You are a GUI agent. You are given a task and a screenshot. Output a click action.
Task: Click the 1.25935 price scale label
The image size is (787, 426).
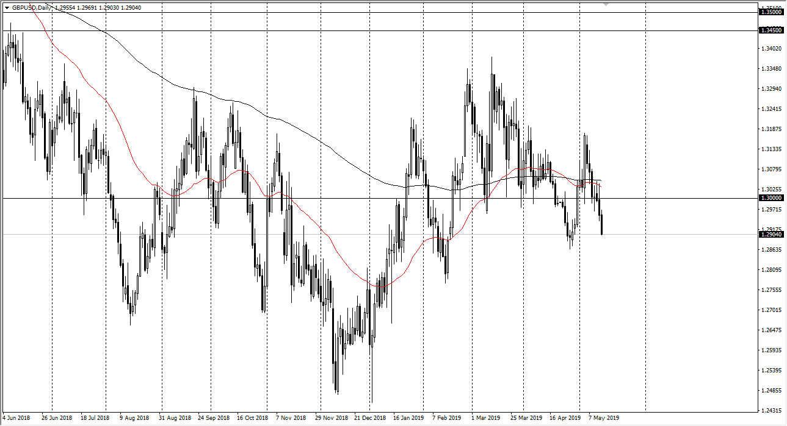(770, 350)
